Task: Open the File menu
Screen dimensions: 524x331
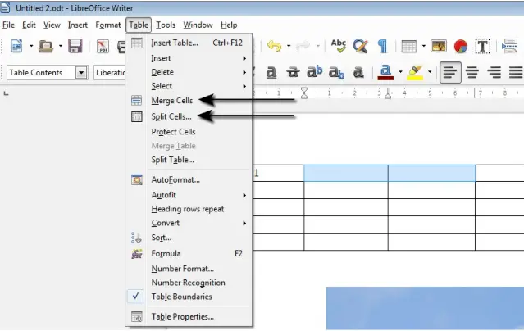Action: [8, 25]
